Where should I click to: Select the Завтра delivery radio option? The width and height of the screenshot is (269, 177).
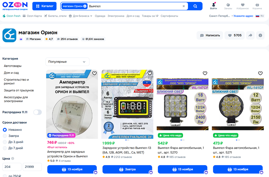click(5, 136)
